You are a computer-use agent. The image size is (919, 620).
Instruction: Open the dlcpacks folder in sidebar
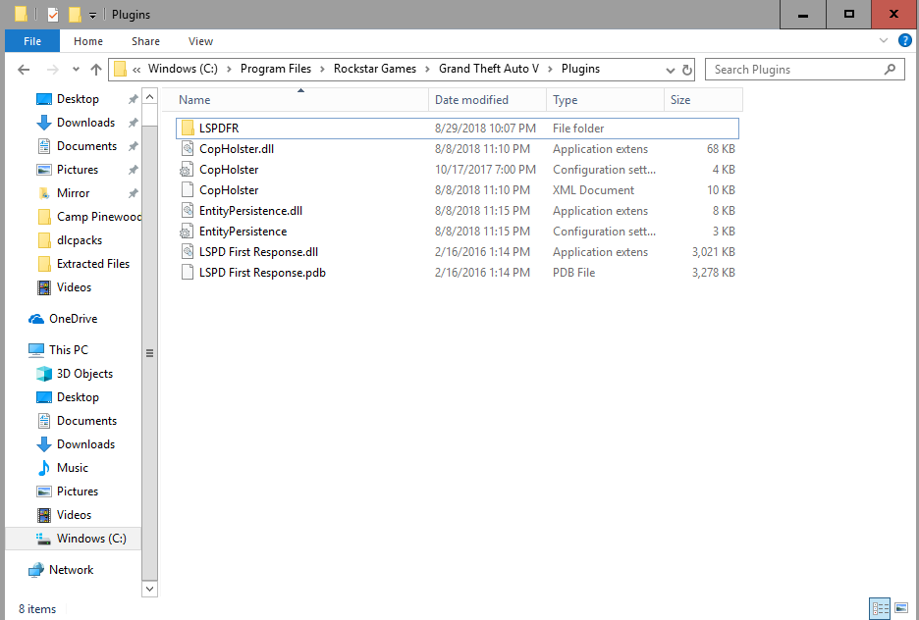(x=80, y=240)
